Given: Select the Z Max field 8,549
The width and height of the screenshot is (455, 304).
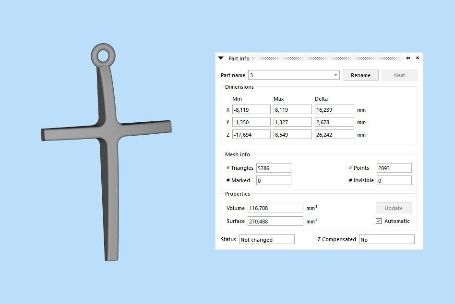Looking at the screenshot, I should [x=292, y=134].
